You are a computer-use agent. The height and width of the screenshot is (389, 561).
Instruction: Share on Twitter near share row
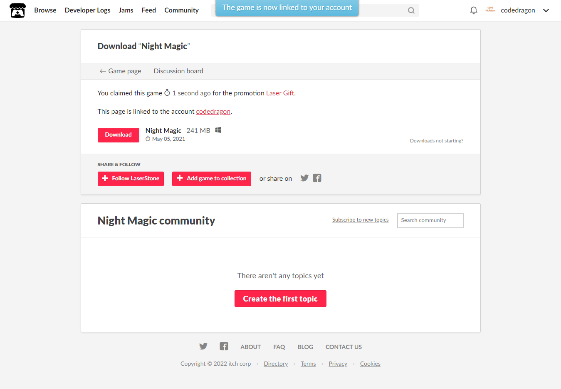point(304,178)
